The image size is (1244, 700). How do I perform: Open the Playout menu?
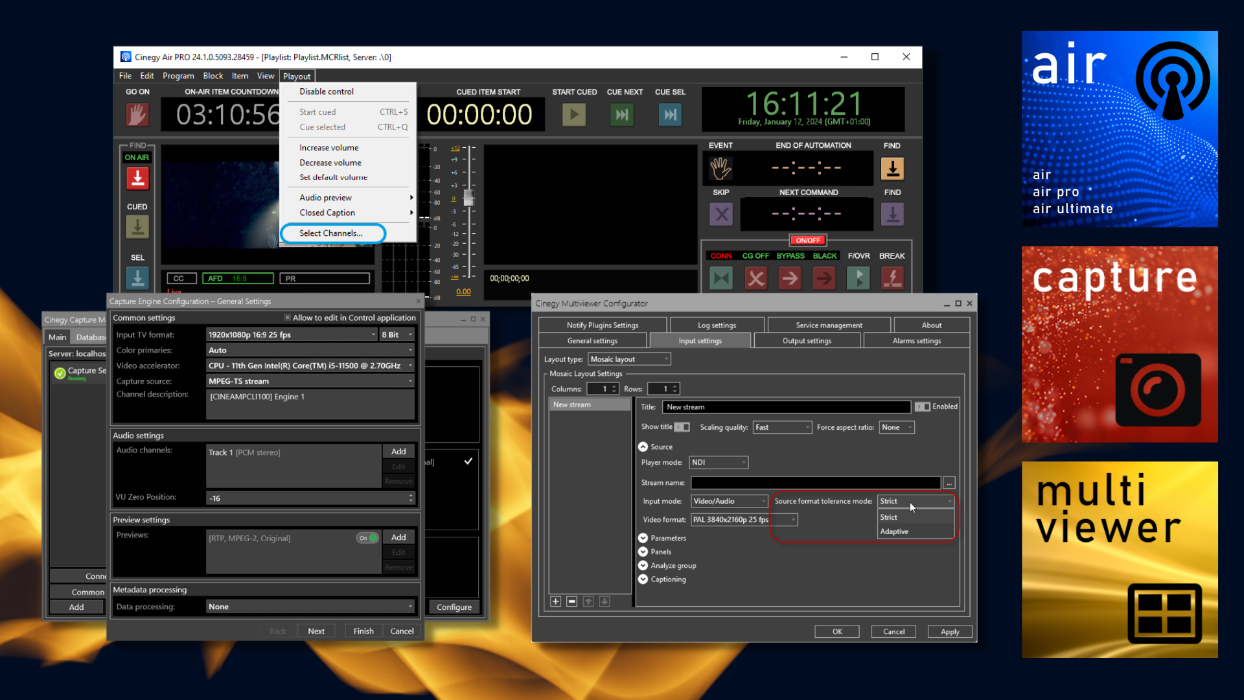pyautogui.click(x=297, y=76)
